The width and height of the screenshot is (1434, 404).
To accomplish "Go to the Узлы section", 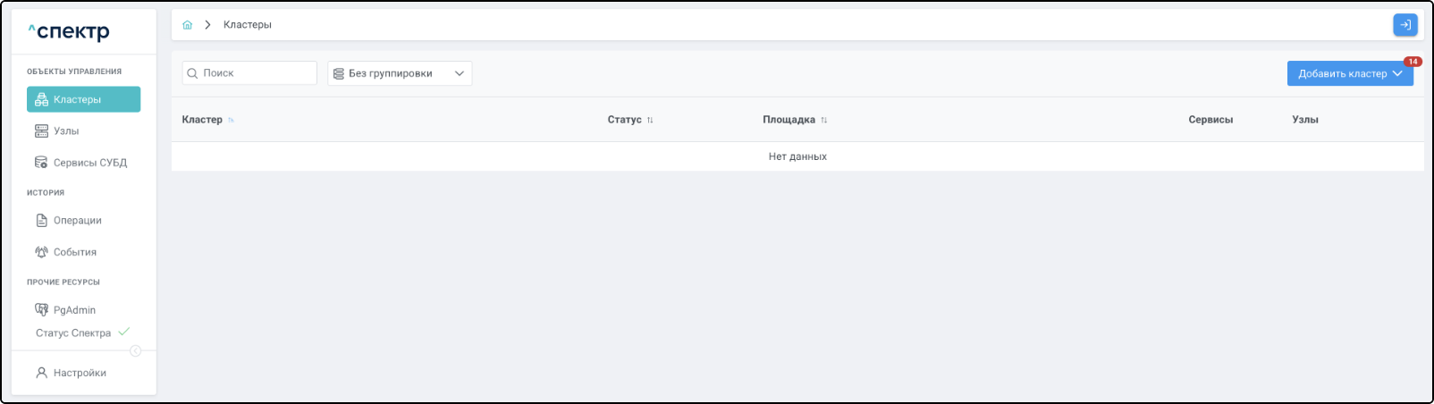I will (x=66, y=131).
